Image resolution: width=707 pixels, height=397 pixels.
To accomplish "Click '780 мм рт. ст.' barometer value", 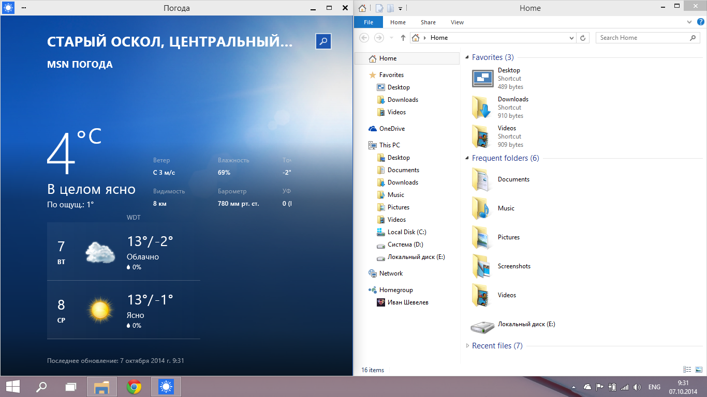I will pos(239,204).
